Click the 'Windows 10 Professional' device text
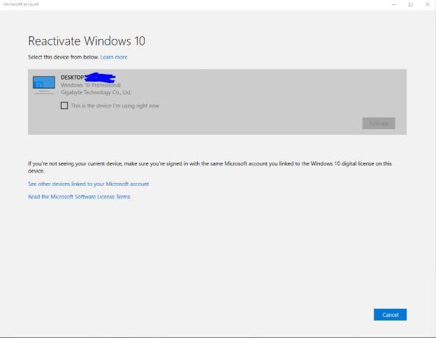The height and width of the screenshot is (338, 436). click(x=91, y=85)
